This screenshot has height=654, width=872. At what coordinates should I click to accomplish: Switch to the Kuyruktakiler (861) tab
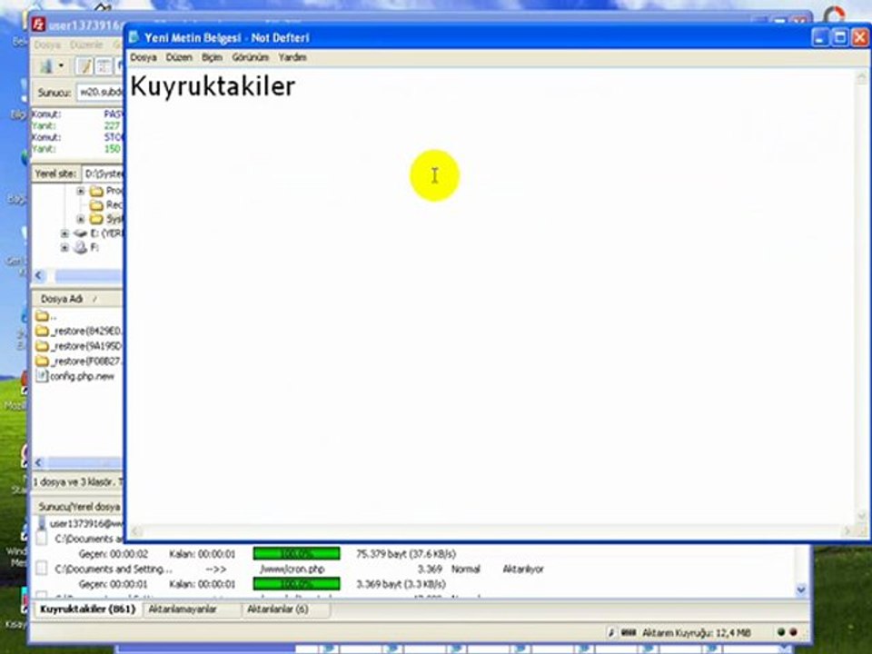click(x=88, y=609)
